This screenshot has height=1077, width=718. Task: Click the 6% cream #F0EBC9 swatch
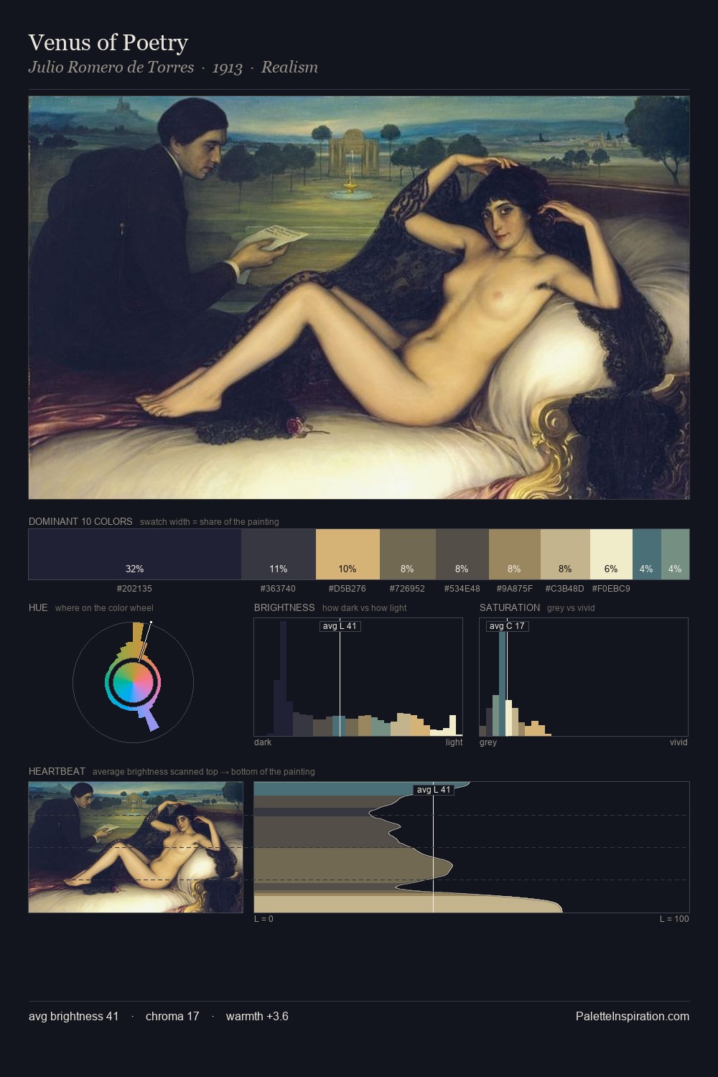tap(611, 554)
